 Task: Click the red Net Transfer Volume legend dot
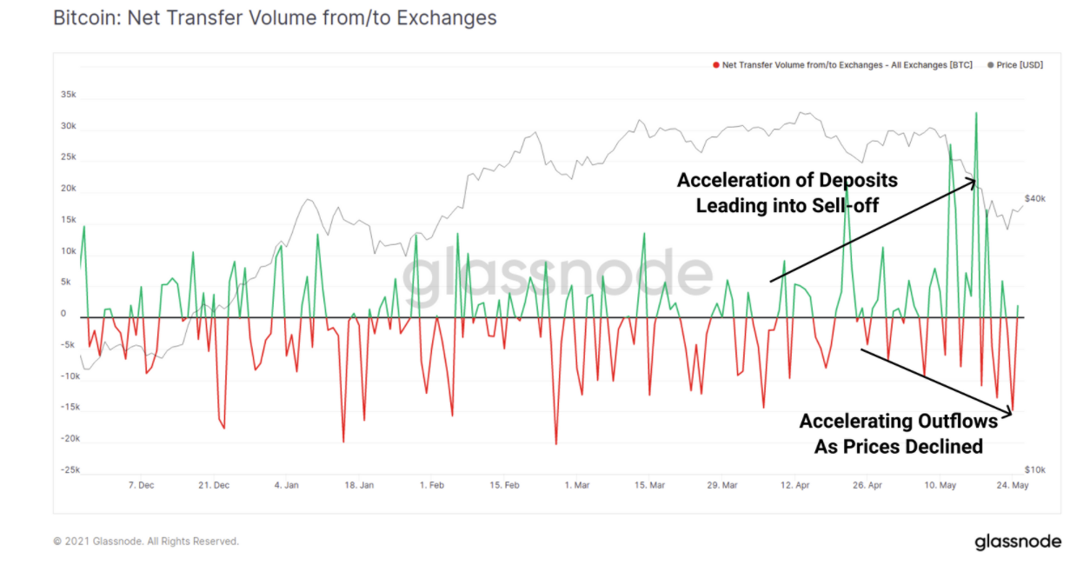715,65
